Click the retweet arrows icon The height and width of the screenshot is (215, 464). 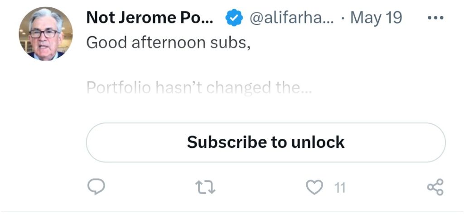click(x=205, y=186)
